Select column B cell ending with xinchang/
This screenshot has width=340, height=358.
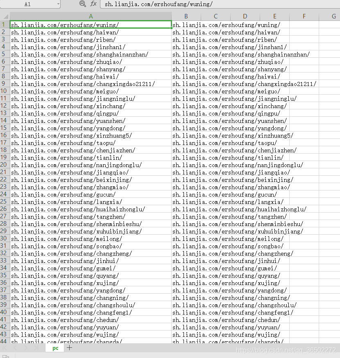coord(186,106)
